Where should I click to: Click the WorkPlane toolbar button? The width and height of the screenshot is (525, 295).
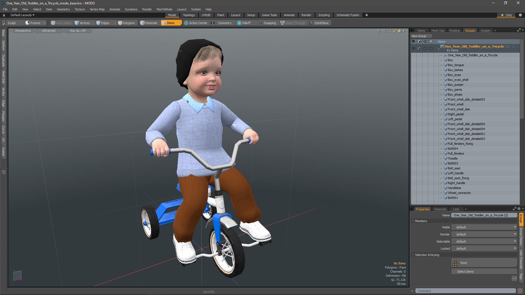pyautogui.click(x=319, y=23)
